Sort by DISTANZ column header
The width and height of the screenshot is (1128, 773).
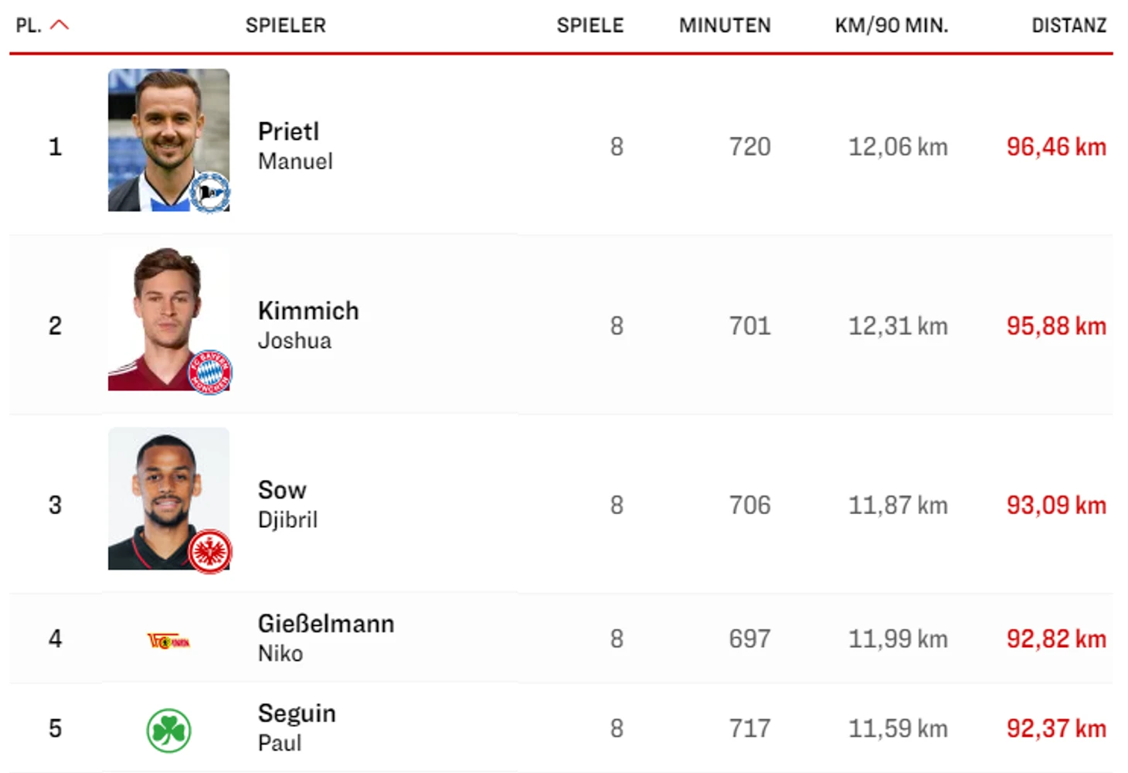[x=1069, y=26]
